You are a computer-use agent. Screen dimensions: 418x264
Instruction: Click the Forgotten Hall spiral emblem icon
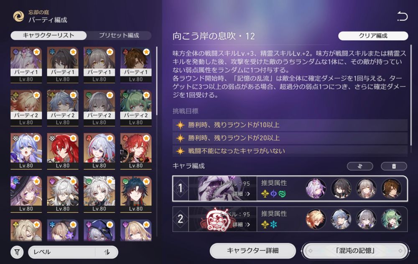click(19, 16)
